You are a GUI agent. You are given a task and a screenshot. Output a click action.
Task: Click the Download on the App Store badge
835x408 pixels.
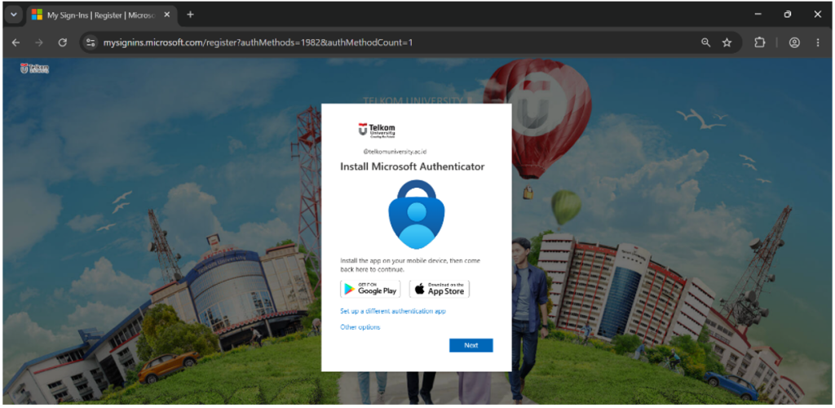tap(440, 289)
